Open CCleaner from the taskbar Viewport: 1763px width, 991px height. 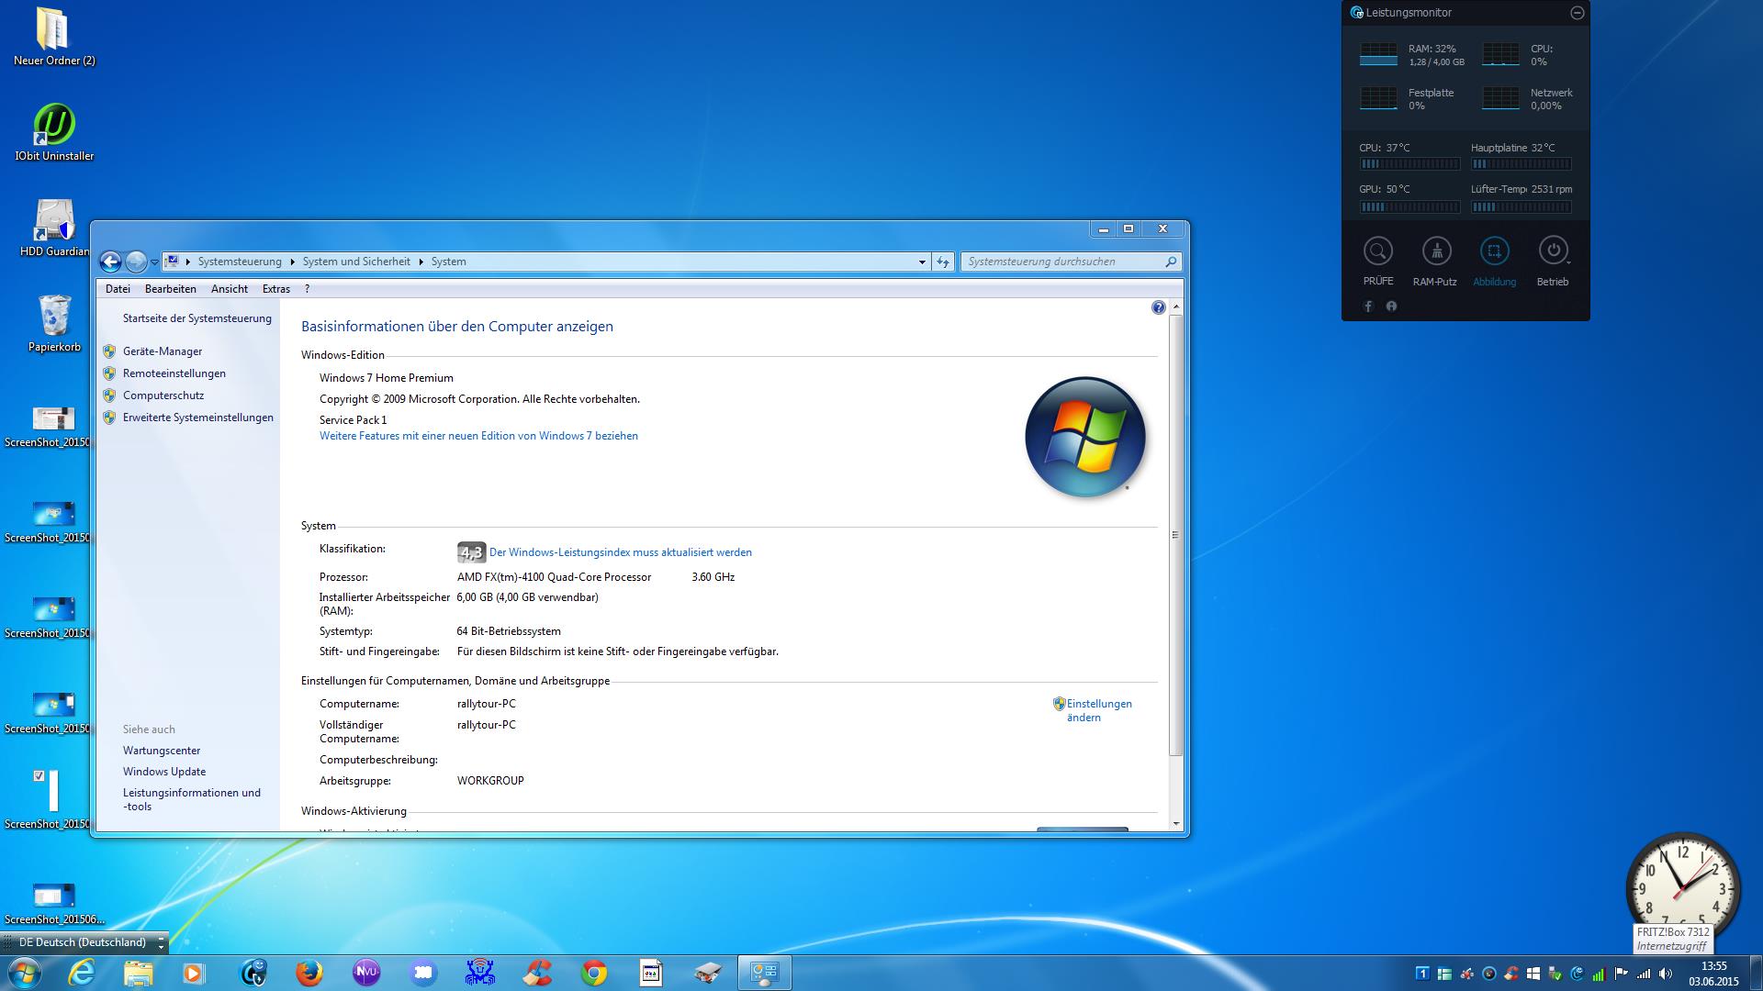(537, 972)
